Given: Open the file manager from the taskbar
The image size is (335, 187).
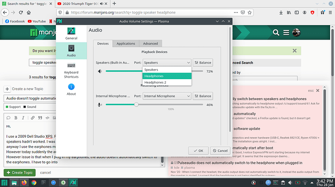Looking at the screenshot, I should point(14,183).
